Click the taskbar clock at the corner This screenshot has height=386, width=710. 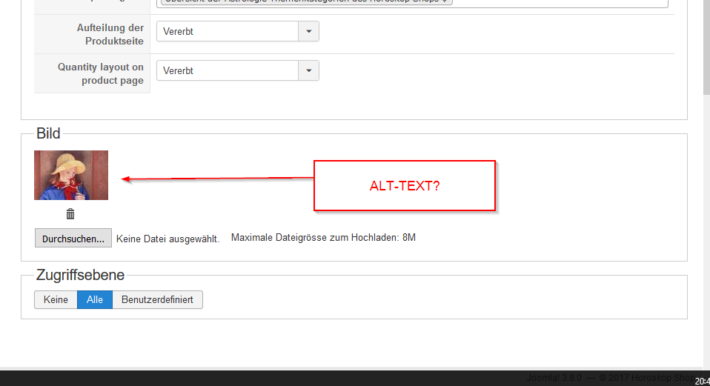pyautogui.click(x=703, y=382)
